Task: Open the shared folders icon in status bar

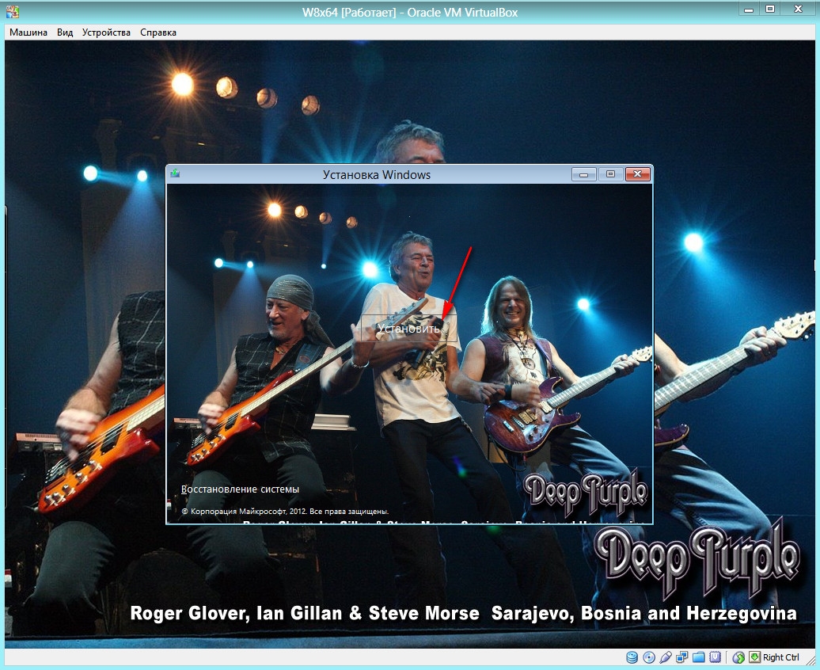Action: point(699,657)
